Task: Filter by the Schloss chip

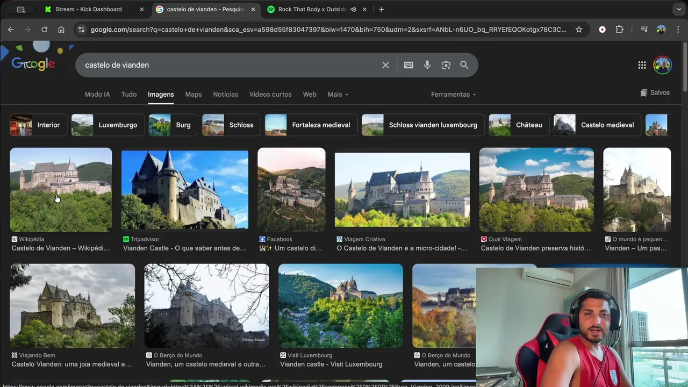Action: click(231, 125)
